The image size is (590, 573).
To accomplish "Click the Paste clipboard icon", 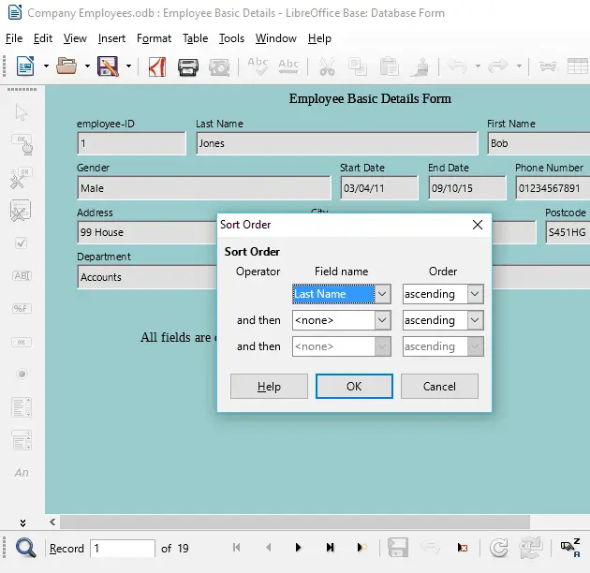I will point(389,66).
